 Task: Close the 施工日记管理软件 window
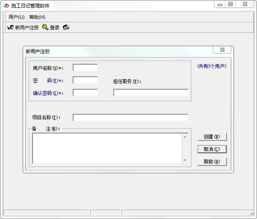point(245,4)
